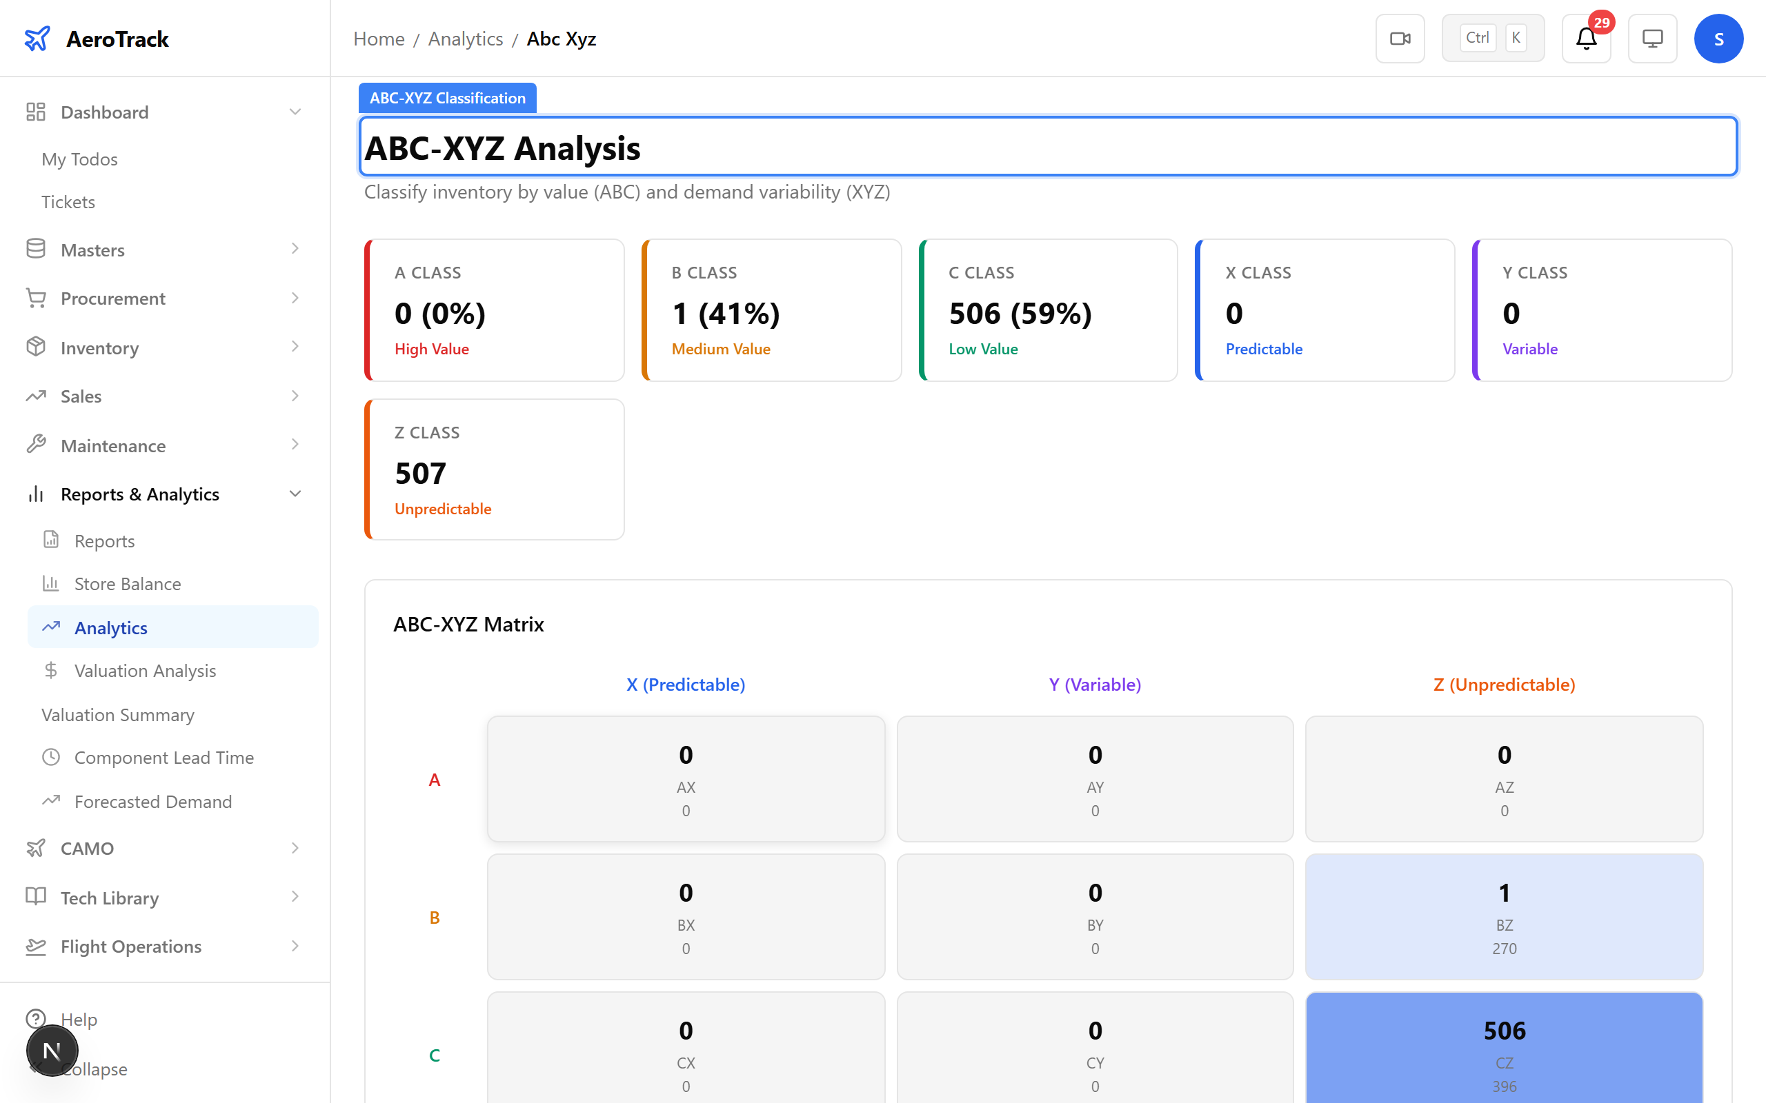The width and height of the screenshot is (1766, 1103).
Task: Click the AeroTrack airplane logo
Action: 37,39
